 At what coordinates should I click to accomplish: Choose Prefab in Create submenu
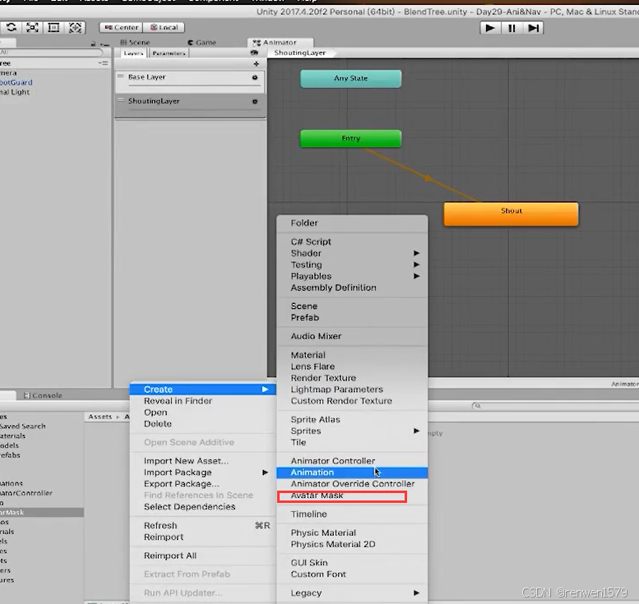(352, 317)
